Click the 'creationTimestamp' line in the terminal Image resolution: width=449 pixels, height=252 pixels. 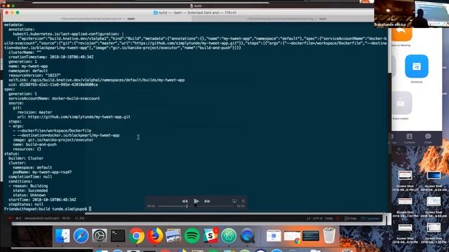tap(51, 57)
